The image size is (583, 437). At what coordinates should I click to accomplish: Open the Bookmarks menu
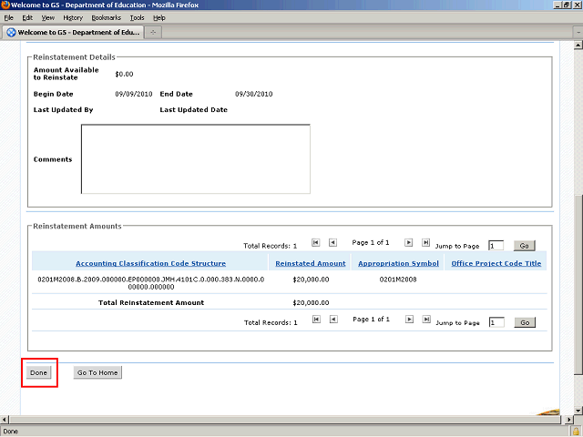tap(106, 17)
